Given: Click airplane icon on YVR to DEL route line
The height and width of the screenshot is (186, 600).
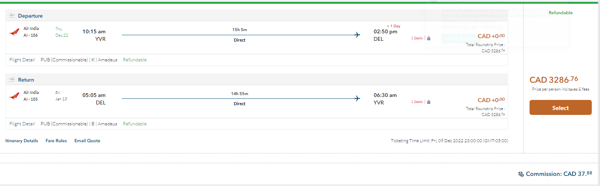Looking at the screenshot, I should click(357, 35).
